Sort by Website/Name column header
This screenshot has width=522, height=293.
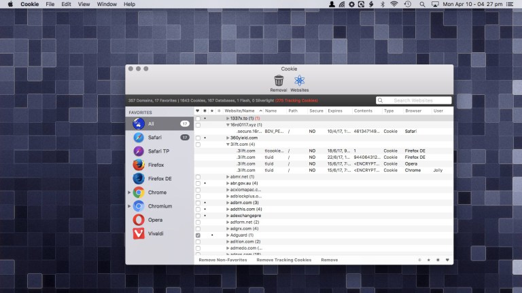click(x=243, y=111)
